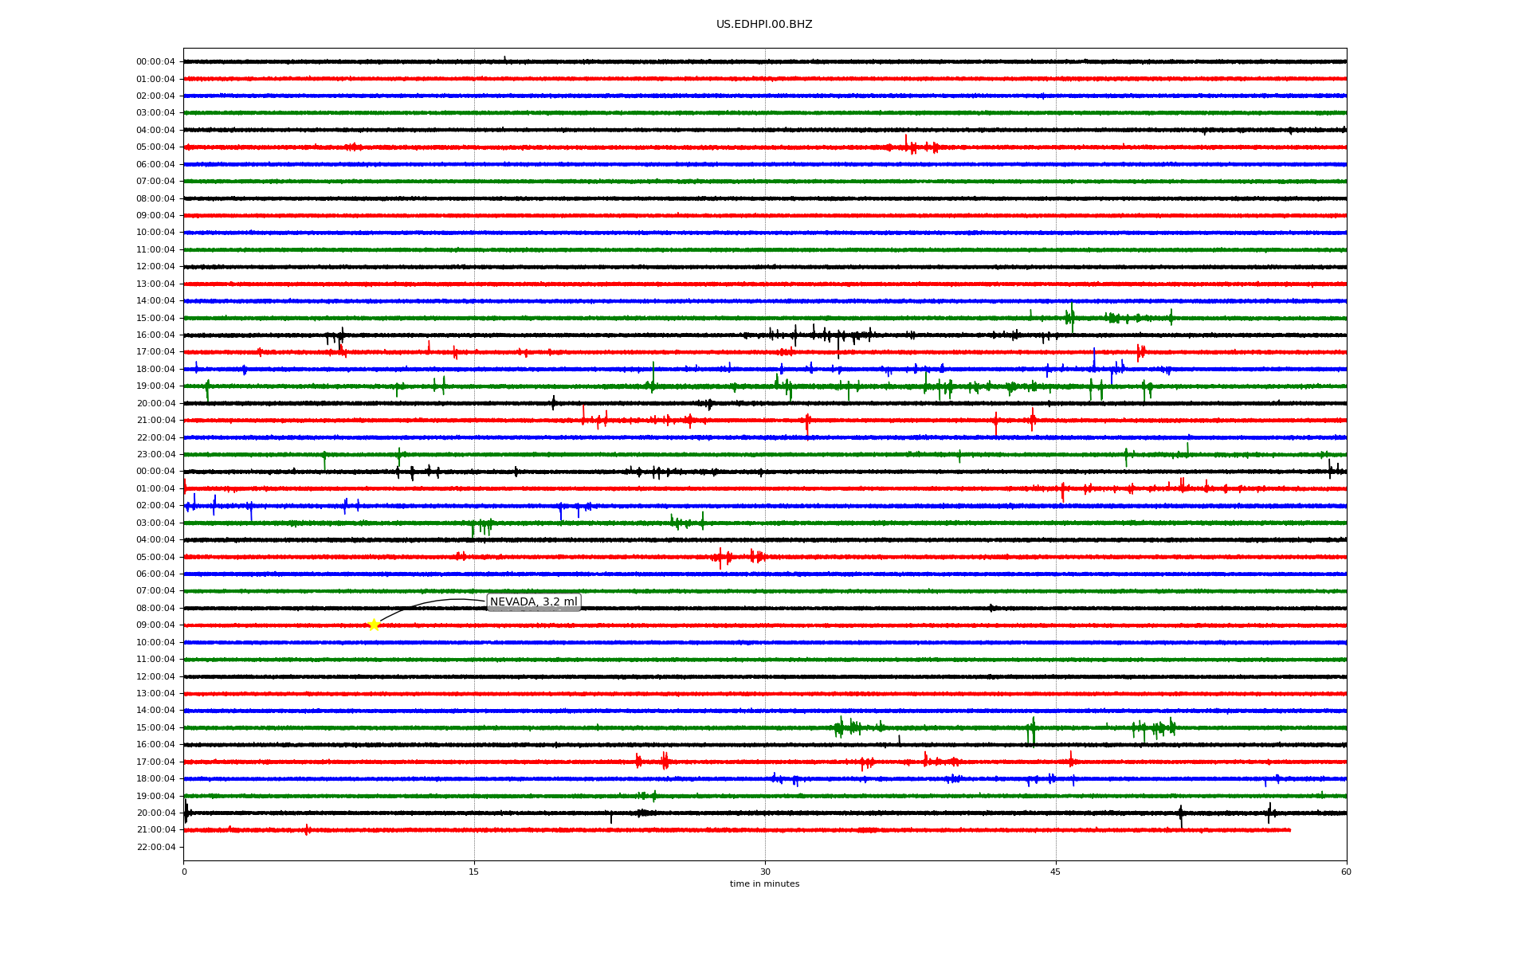Image resolution: width=1530 pixels, height=956 pixels.
Task: Select the 22:00:04 label of the empty last row
Action: point(155,848)
